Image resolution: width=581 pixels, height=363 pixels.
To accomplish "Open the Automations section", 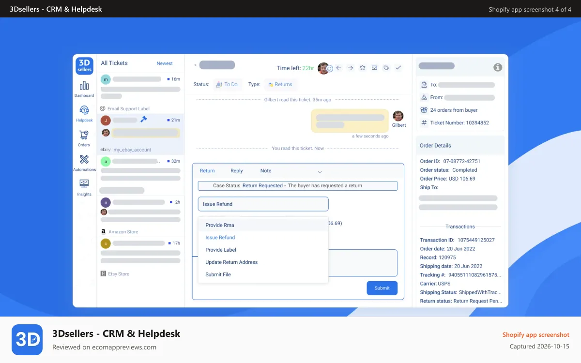I will (84, 163).
